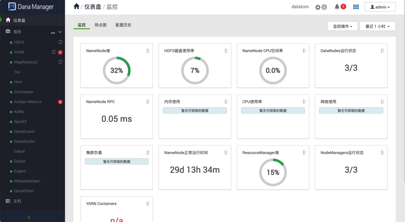The width and height of the screenshot is (405, 222).
Task: Open the DanaStudio service
Action: tap(24, 141)
